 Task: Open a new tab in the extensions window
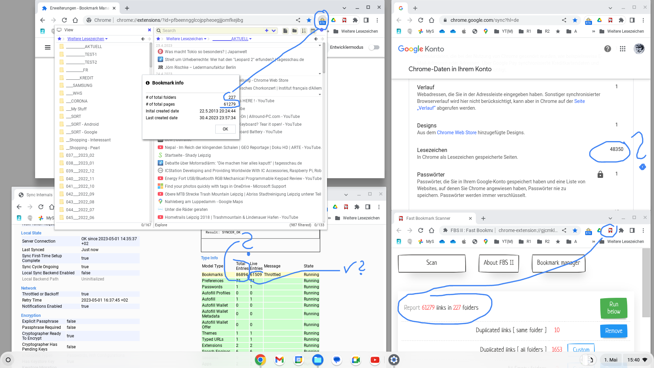pos(127,8)
